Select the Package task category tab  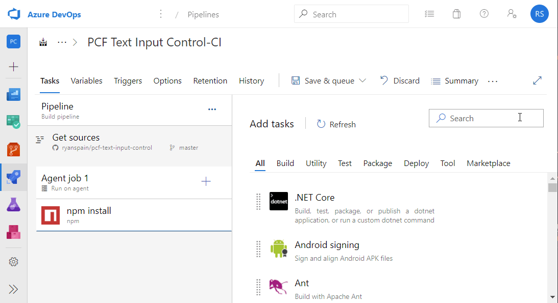point(378,163)
